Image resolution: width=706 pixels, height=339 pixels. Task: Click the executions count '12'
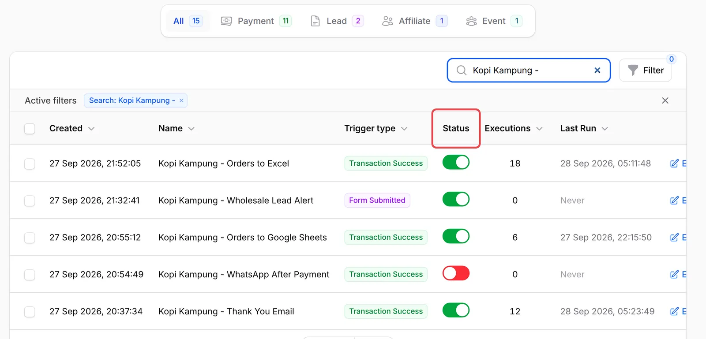click(x=515, y=312)
